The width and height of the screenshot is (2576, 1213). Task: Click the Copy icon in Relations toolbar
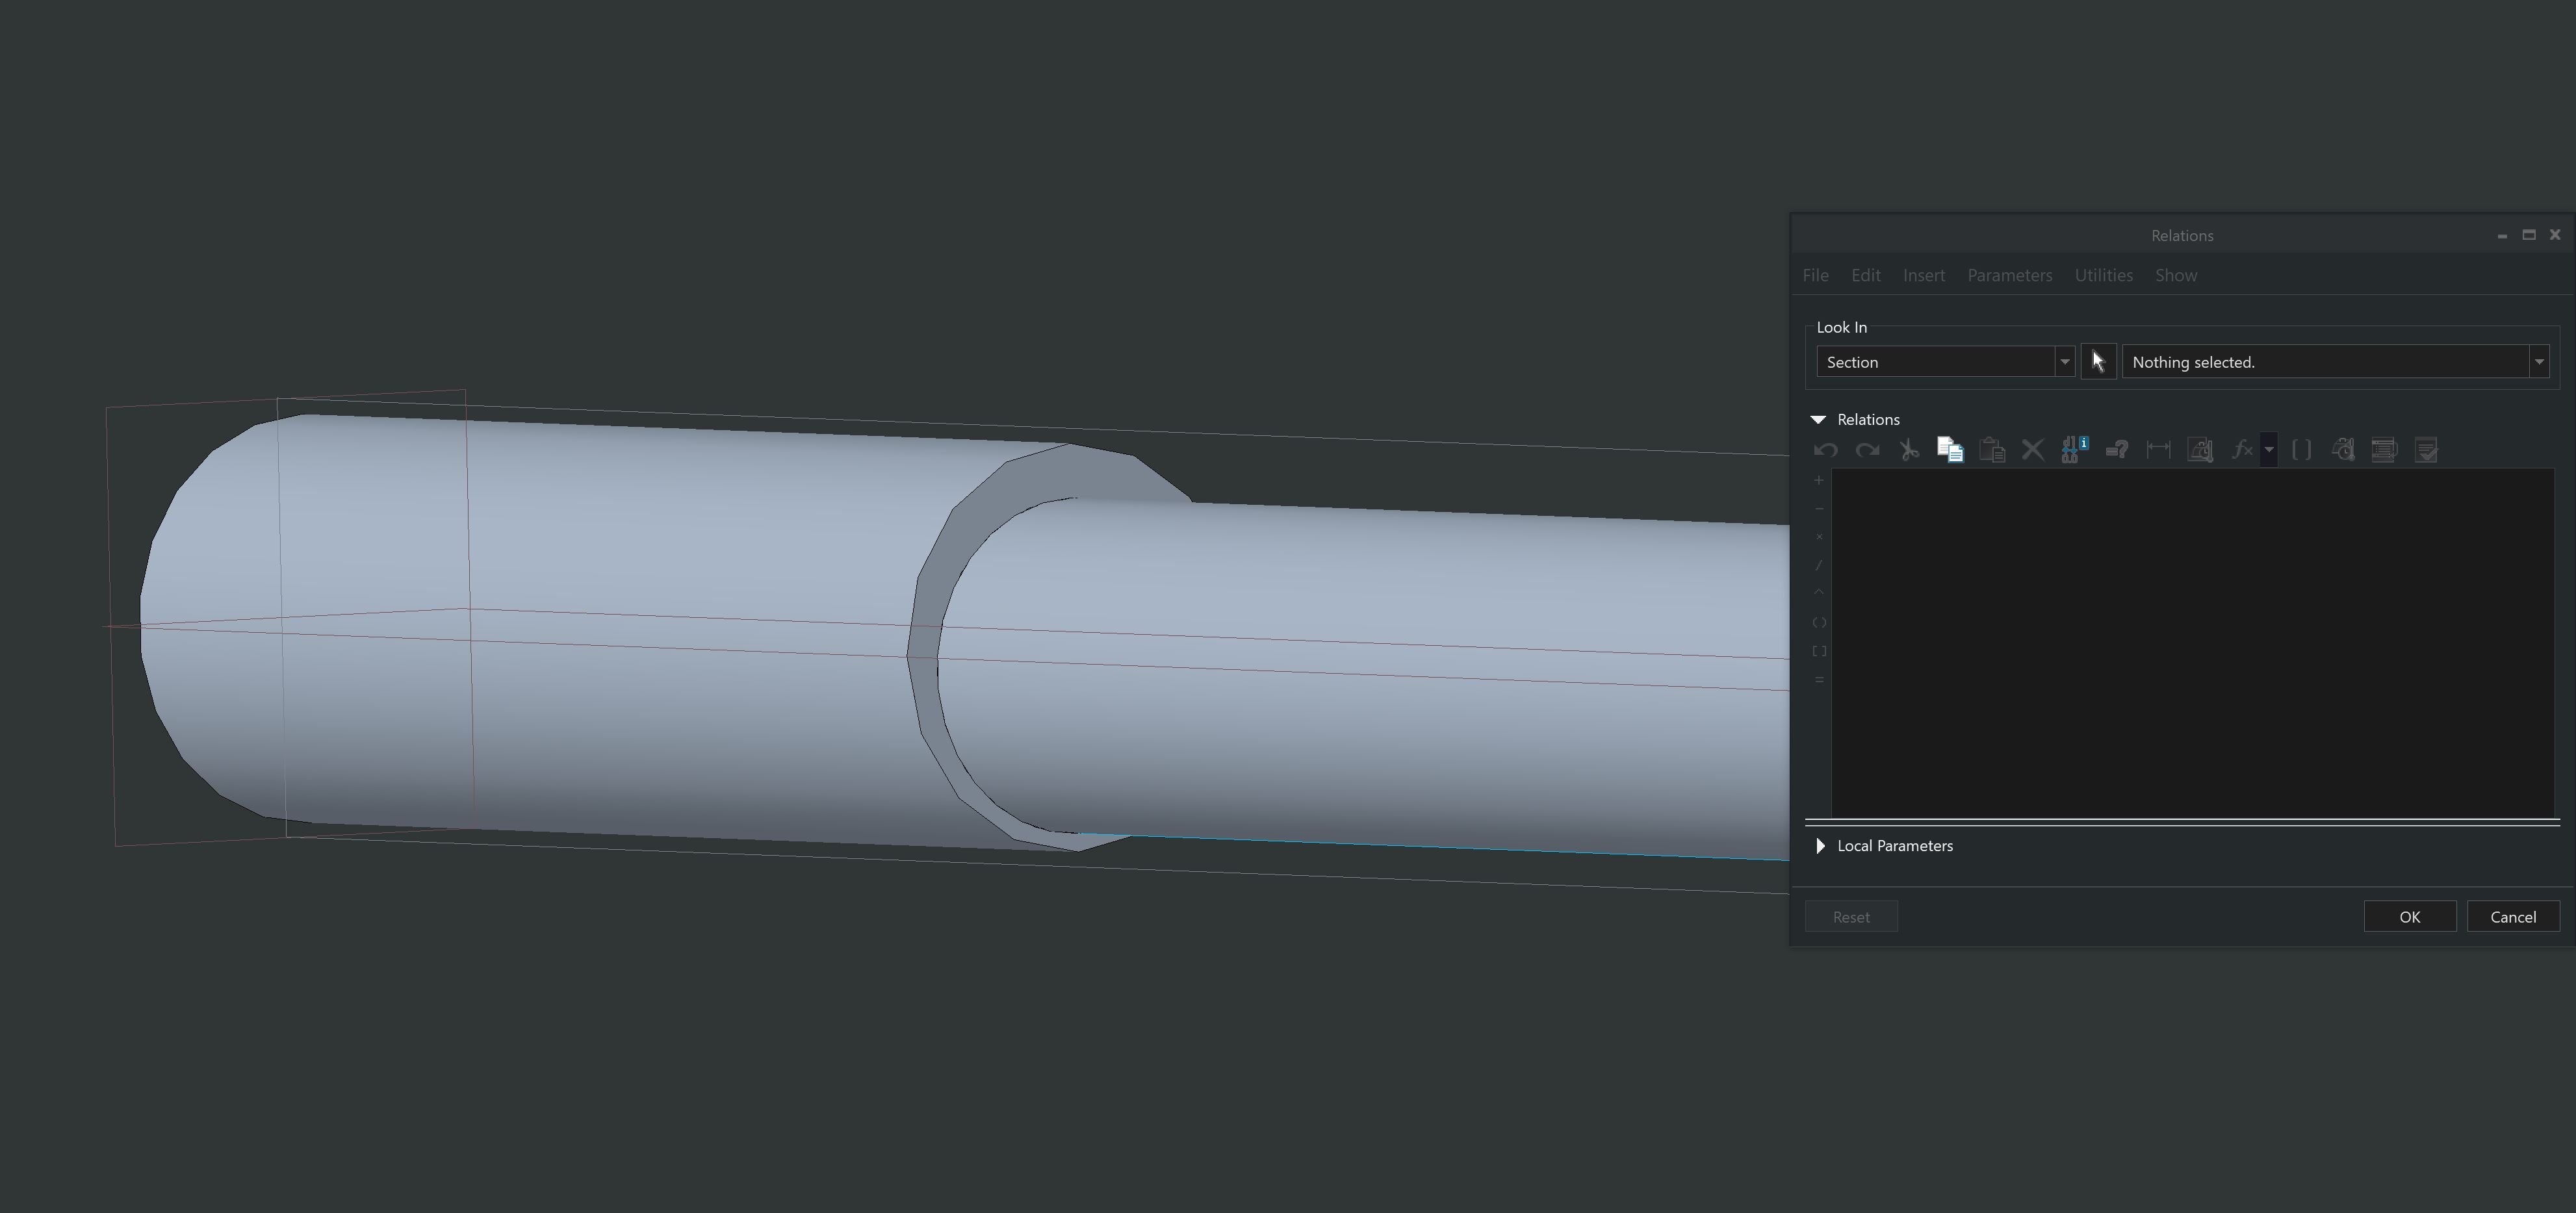pyautogui.click(x=1949, y=450)
